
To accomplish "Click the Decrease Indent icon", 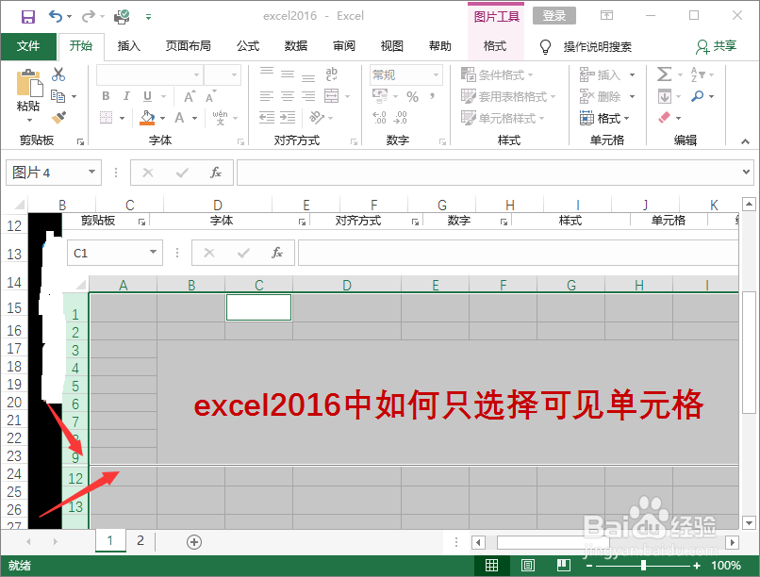I will (267, 117).
